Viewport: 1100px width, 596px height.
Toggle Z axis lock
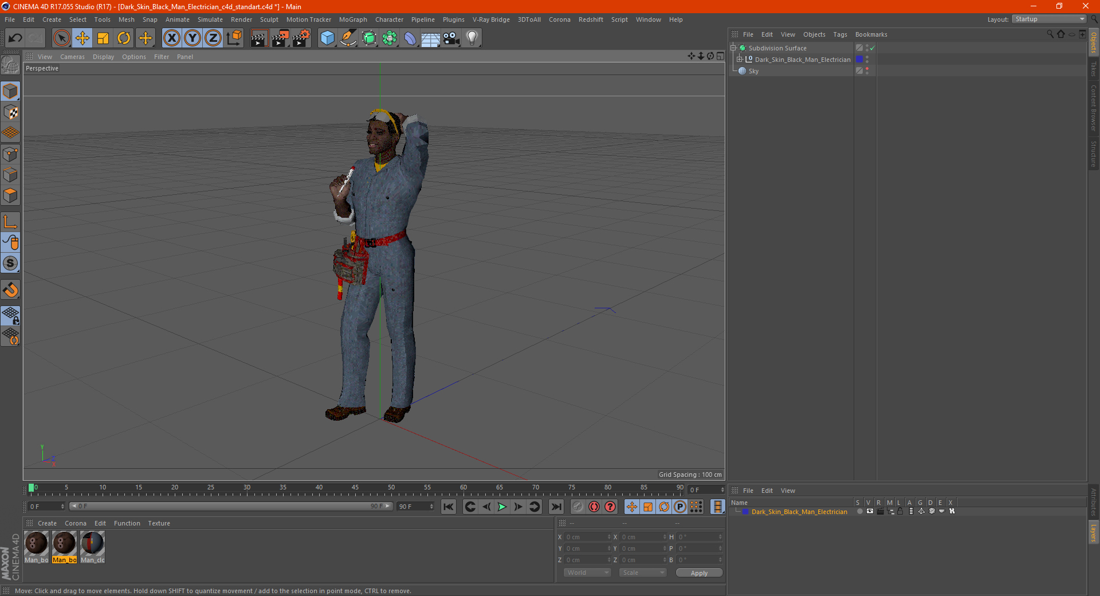213,38
